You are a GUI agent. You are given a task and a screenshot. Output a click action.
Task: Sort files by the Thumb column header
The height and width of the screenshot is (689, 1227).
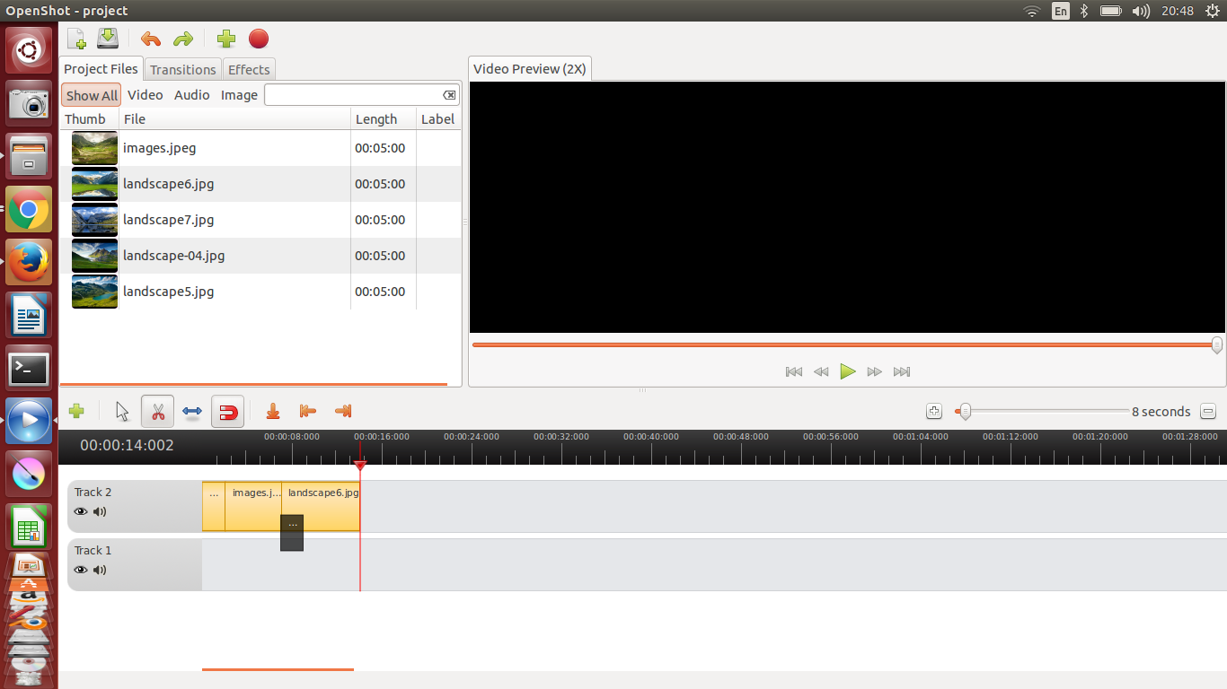89,119
